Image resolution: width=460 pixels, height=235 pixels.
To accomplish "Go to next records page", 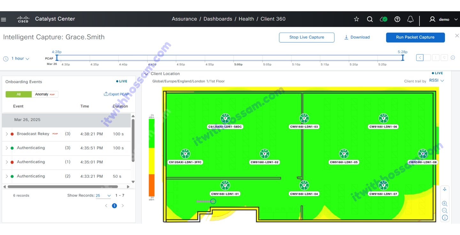I will [x=123, y=206].
